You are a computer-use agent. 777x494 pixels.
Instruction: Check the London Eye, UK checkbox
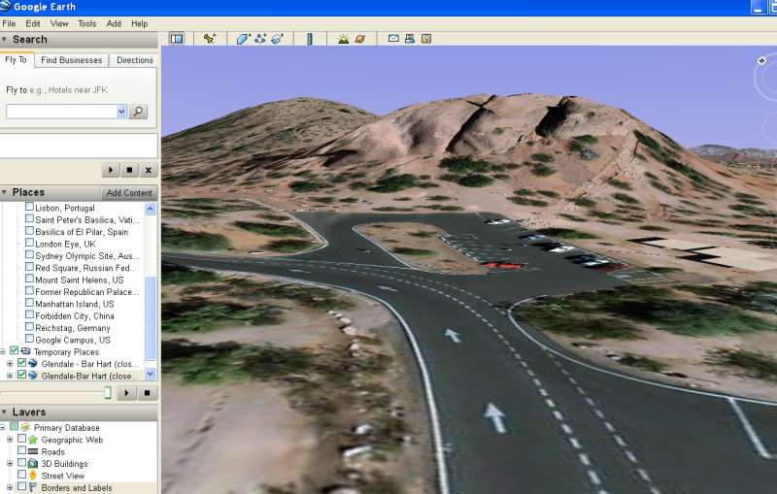pos(29,243)
